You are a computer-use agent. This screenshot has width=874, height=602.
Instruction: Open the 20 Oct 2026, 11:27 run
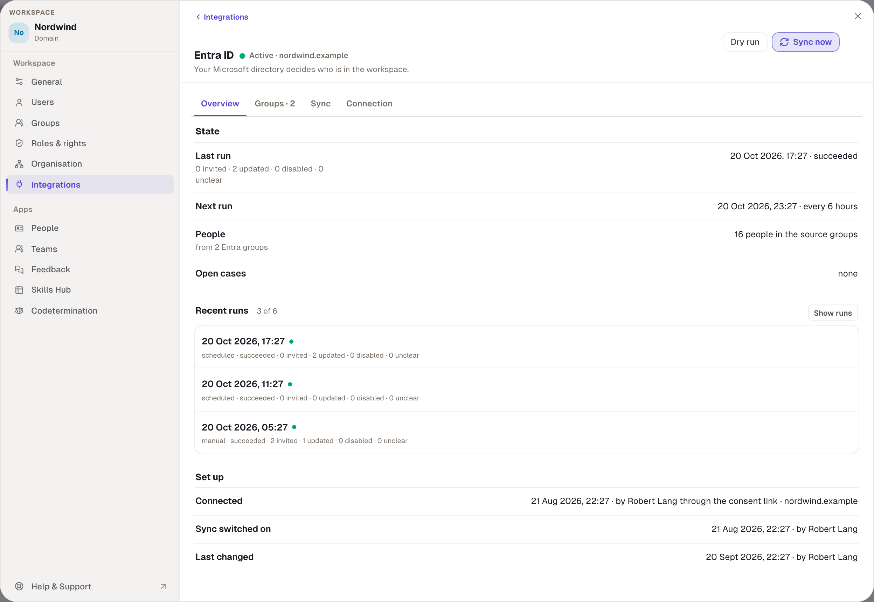coord(526,390)
